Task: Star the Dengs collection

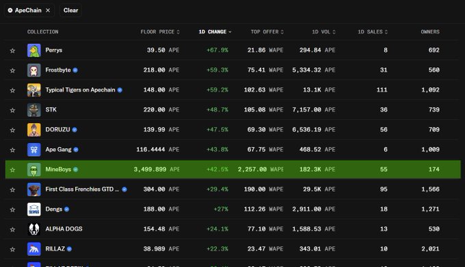Action: coord(12,209)
